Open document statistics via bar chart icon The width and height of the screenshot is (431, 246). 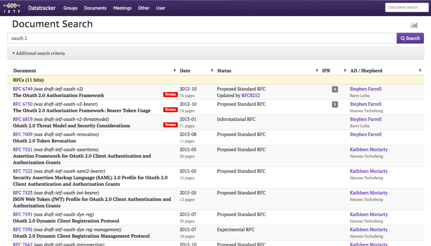414,25
